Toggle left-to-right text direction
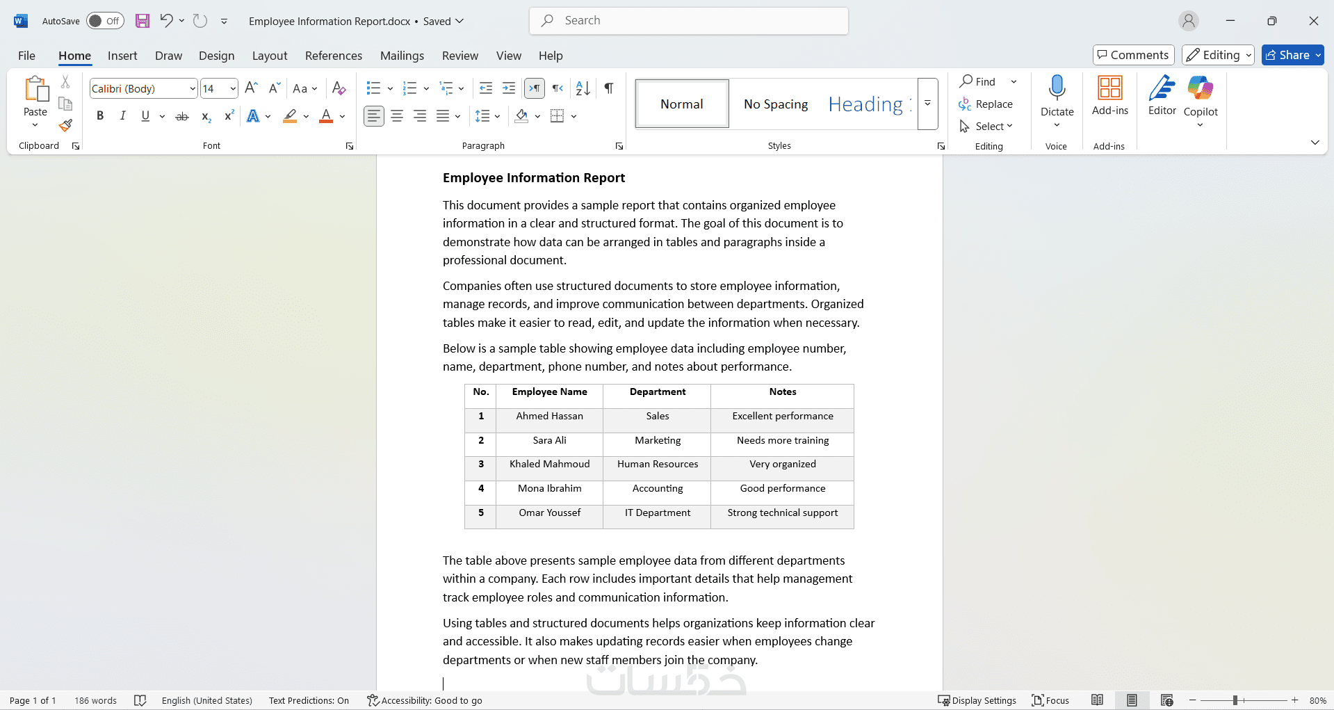Screen dimensions: 1334x710 click(535, 88)
